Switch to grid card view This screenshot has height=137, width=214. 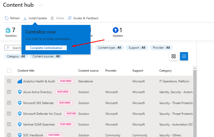173,56
